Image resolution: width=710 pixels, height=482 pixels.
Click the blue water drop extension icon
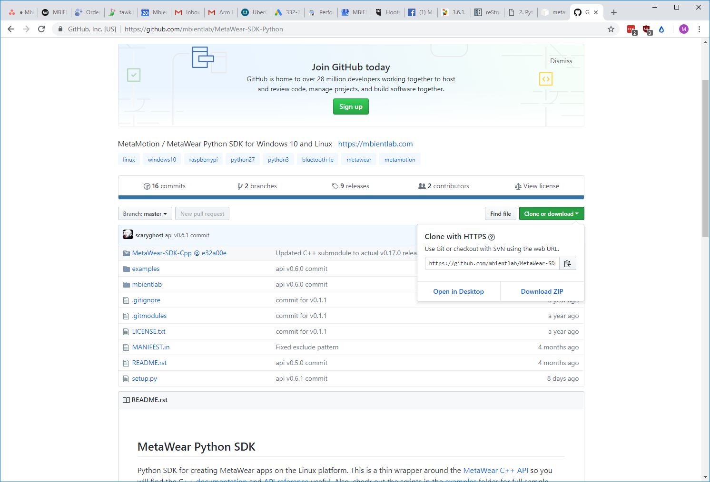661,29
